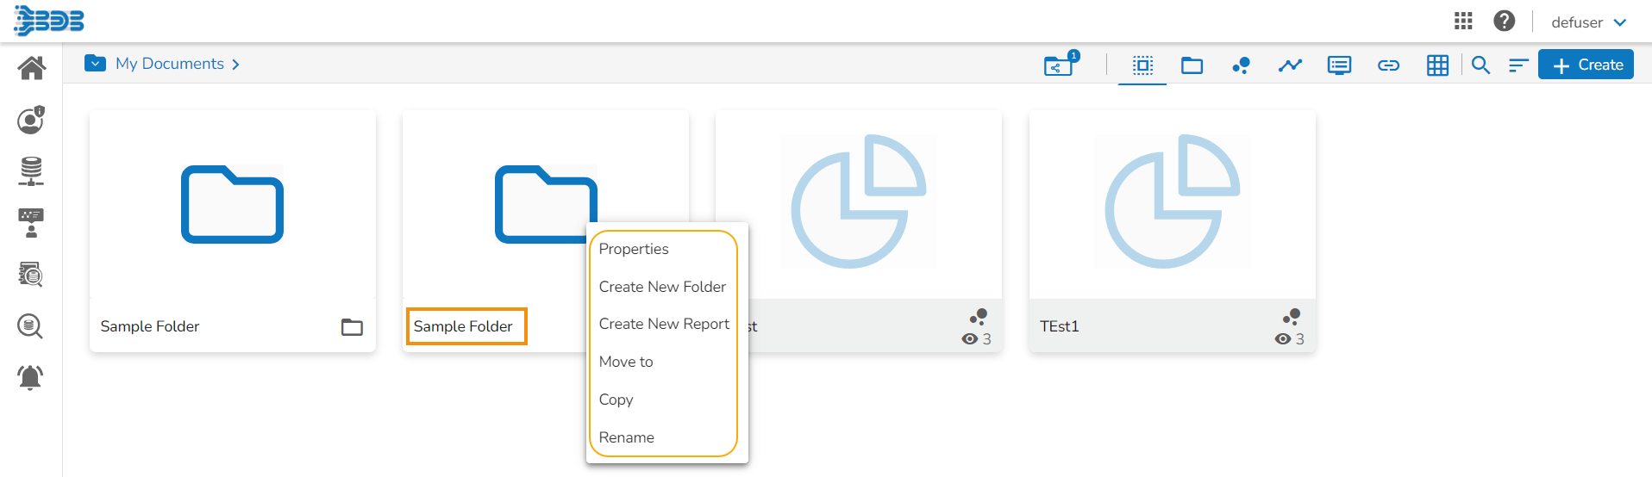Screen dimensions: 1652x477
Task: Open the defuser account dropdown
Action: (1588, 22)
